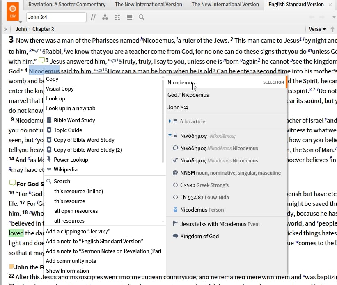
Task: Search all resources
Action: click(69, 221)
